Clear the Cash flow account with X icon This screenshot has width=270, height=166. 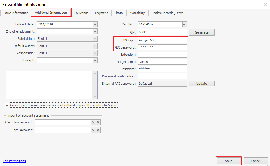[x=98, y=122]
